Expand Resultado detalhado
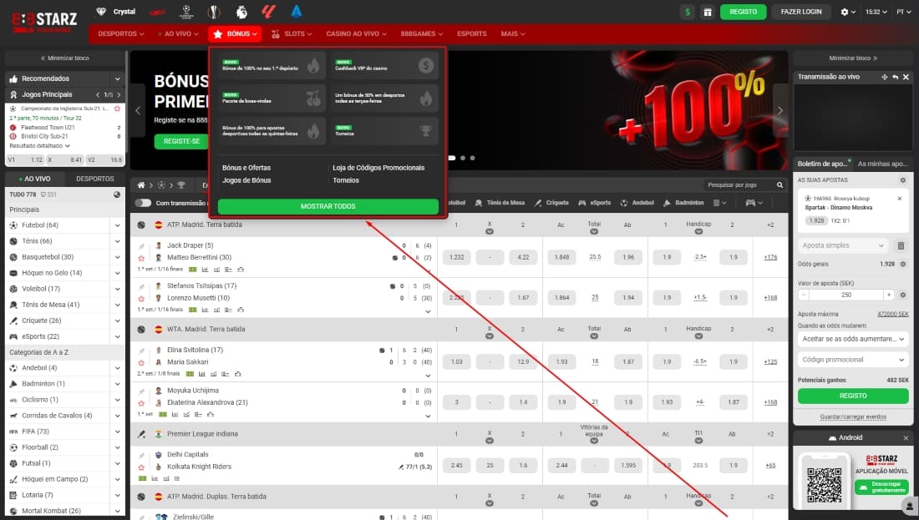Screen dimensions: 919x520 click(39, 146)
